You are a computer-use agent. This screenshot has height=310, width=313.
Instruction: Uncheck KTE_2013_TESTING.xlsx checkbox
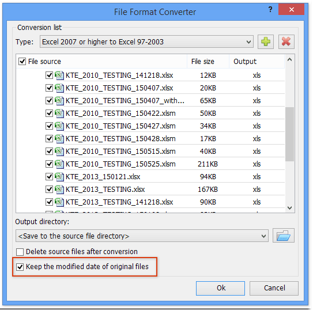tap(49, 190)
